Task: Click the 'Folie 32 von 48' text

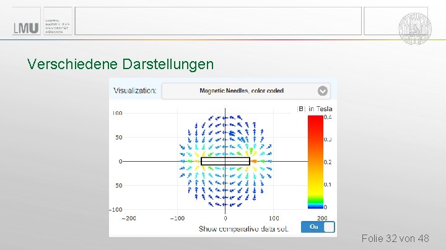Action: 395,238
